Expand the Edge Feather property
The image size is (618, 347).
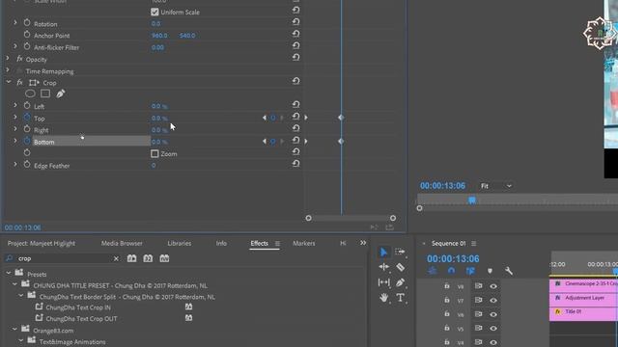pyautogui.click(x=15, y=165)
